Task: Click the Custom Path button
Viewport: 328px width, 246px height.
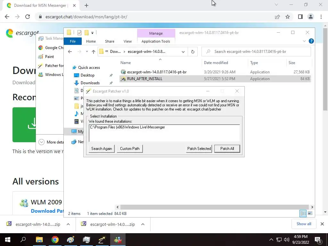Action: tap(130, 149)
